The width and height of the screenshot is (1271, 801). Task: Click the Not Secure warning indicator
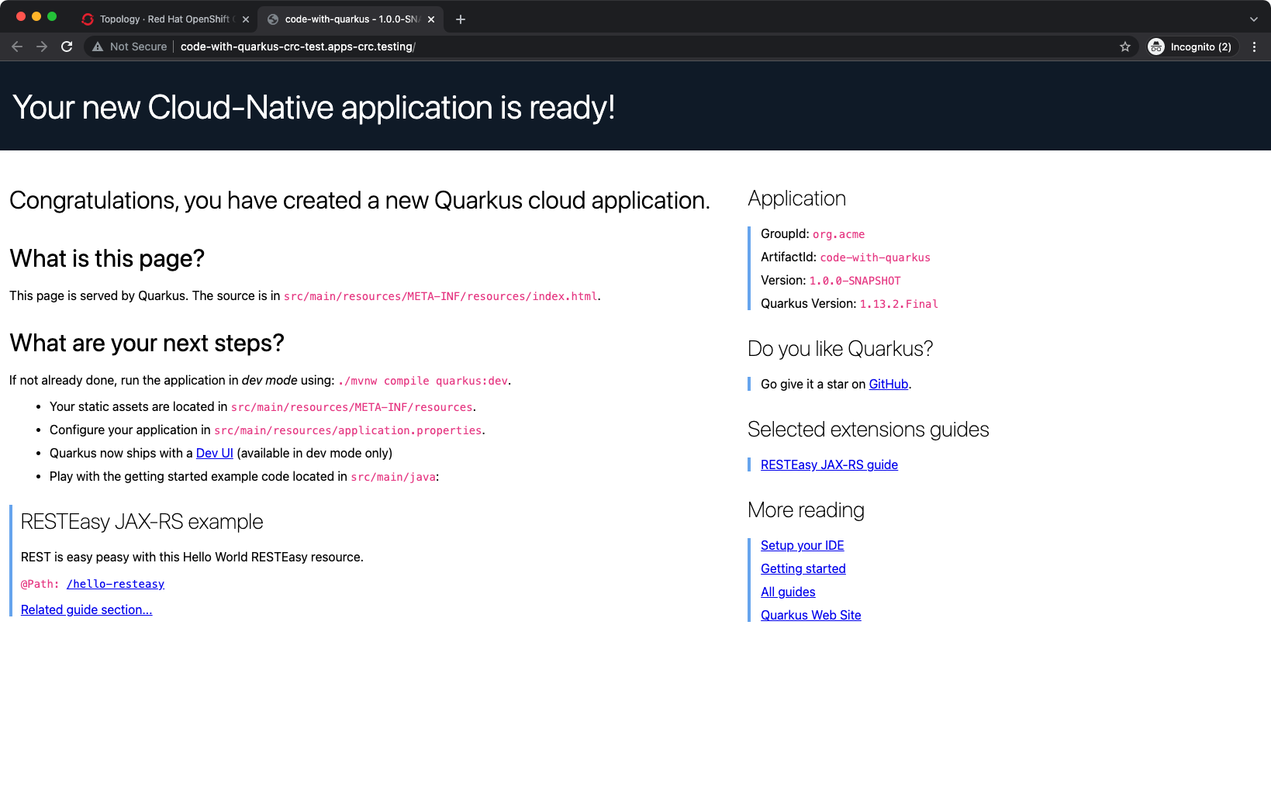point(130,47)
